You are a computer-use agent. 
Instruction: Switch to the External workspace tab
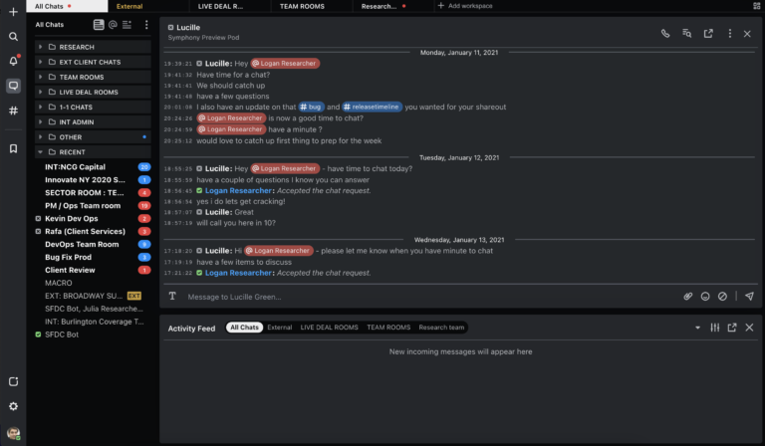tap(129, 6)
